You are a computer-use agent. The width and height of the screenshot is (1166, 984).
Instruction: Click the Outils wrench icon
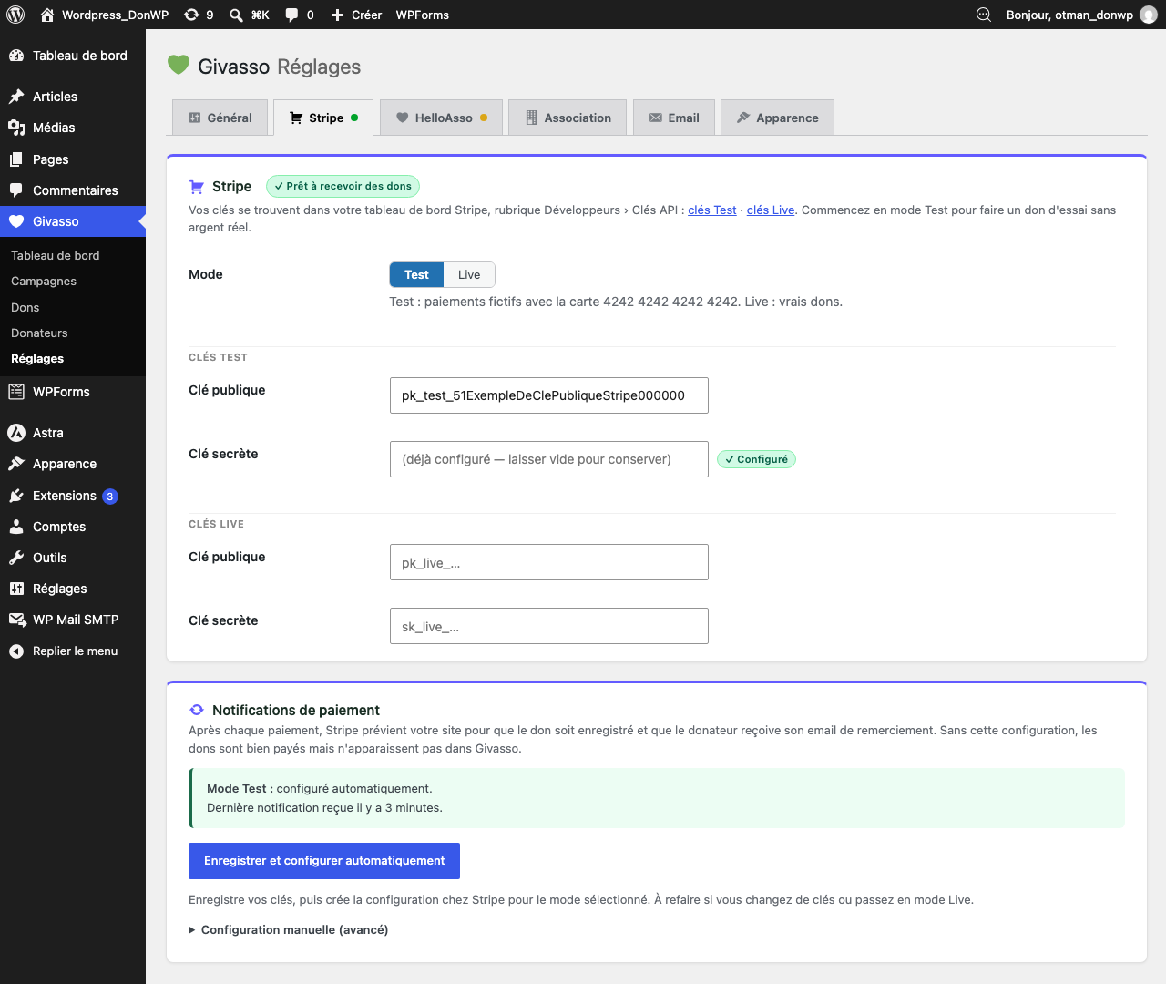pos(16,558)
